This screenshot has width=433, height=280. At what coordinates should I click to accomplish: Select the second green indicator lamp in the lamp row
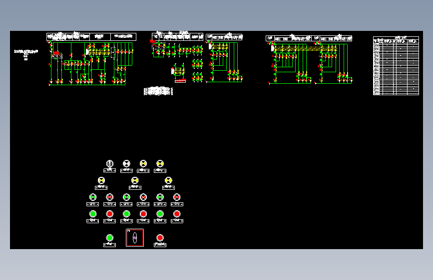pos(126,197)
